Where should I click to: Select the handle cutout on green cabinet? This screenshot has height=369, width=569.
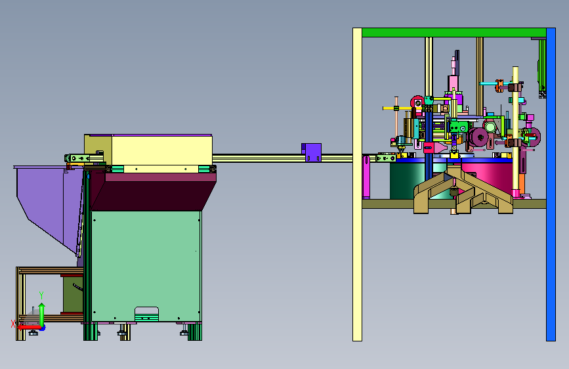146,314
